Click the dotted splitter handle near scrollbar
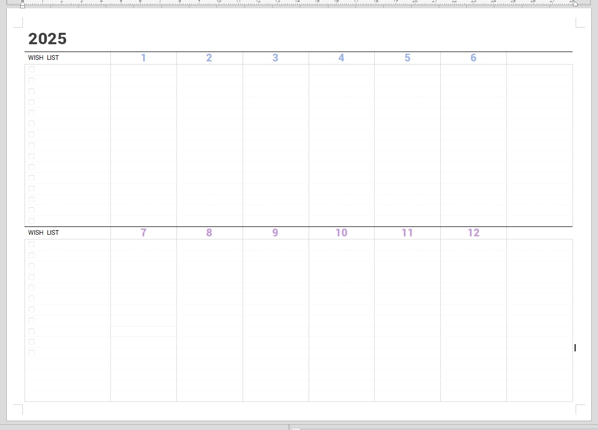Image resolution: width=598 pixels, height=430 pixels. 289,427
